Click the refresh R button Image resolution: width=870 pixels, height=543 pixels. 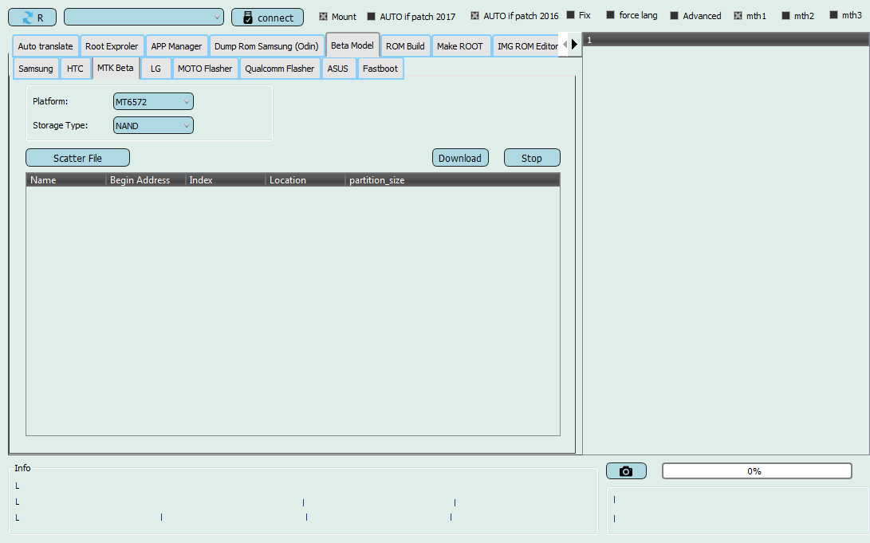(x=32, y=18)
